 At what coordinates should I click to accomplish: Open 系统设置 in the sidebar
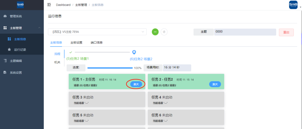coord(16,73)
